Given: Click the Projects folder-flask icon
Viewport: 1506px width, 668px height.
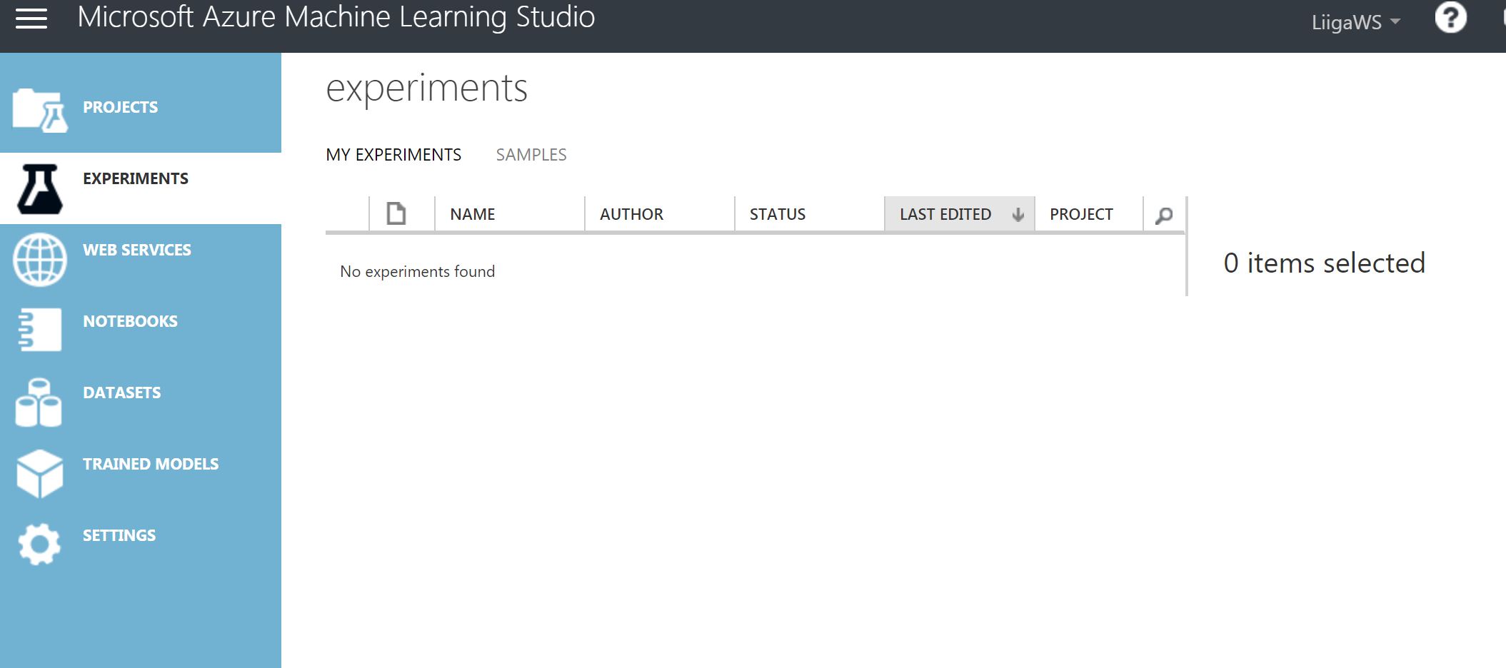Looking at the screenshot, I should [x=39, y=111].
